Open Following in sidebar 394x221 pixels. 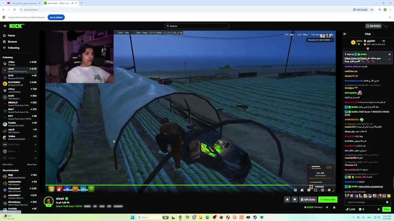14,48
